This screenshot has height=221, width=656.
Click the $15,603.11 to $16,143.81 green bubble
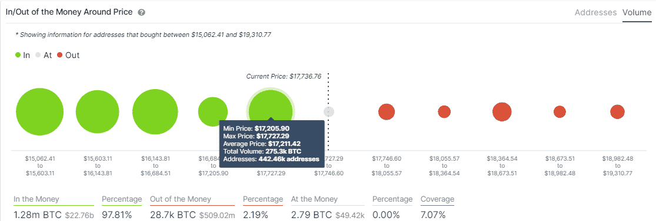pyautogui.click(x=98, y=112)
